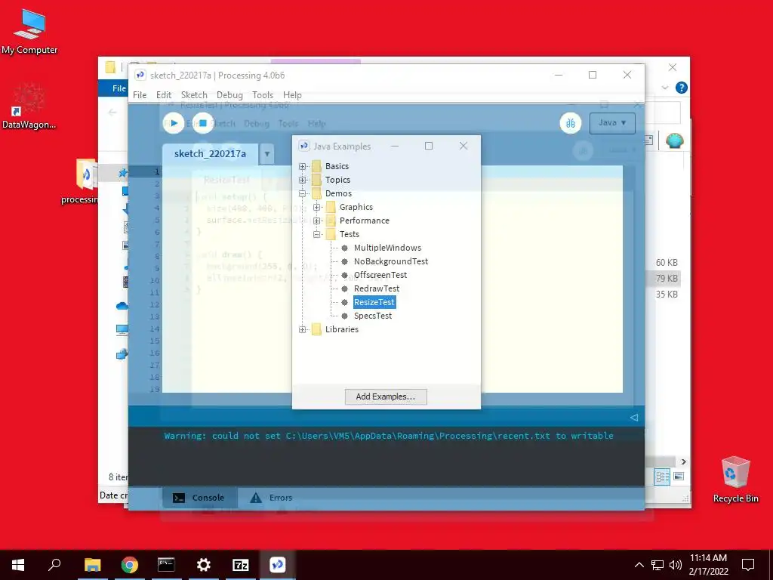
Task: Collapse the Demos folder node
Action: click(x=302, y=194)
